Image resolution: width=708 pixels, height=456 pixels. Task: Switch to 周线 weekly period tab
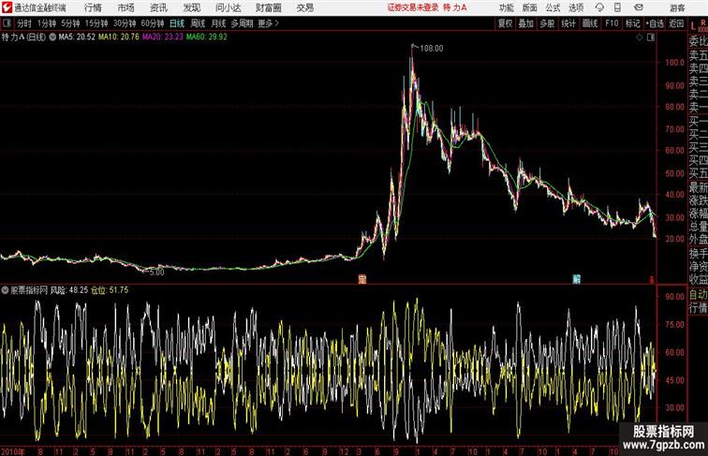198,23
